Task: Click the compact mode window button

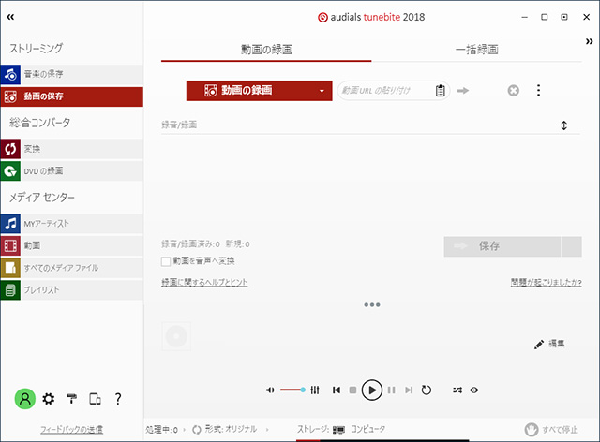Action: pos(564,17)
